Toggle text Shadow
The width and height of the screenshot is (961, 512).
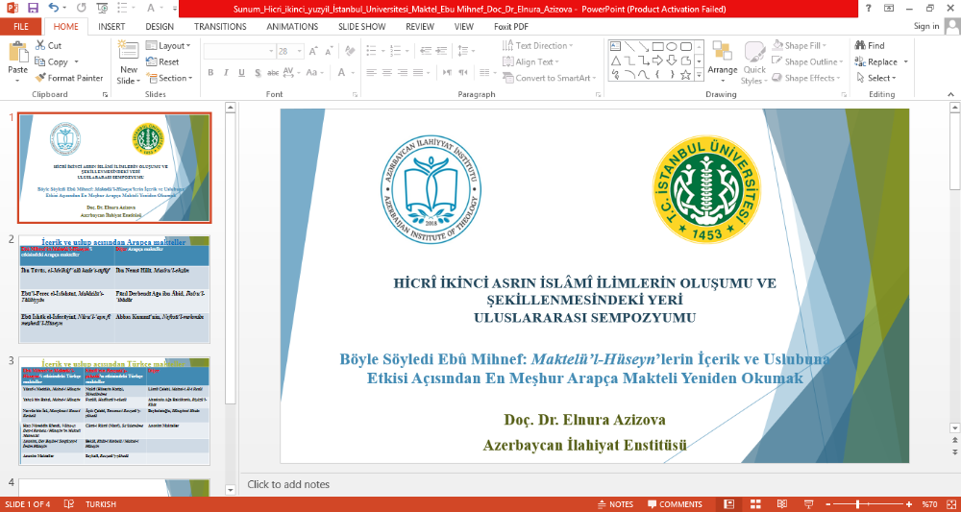[x=258, y=72]
